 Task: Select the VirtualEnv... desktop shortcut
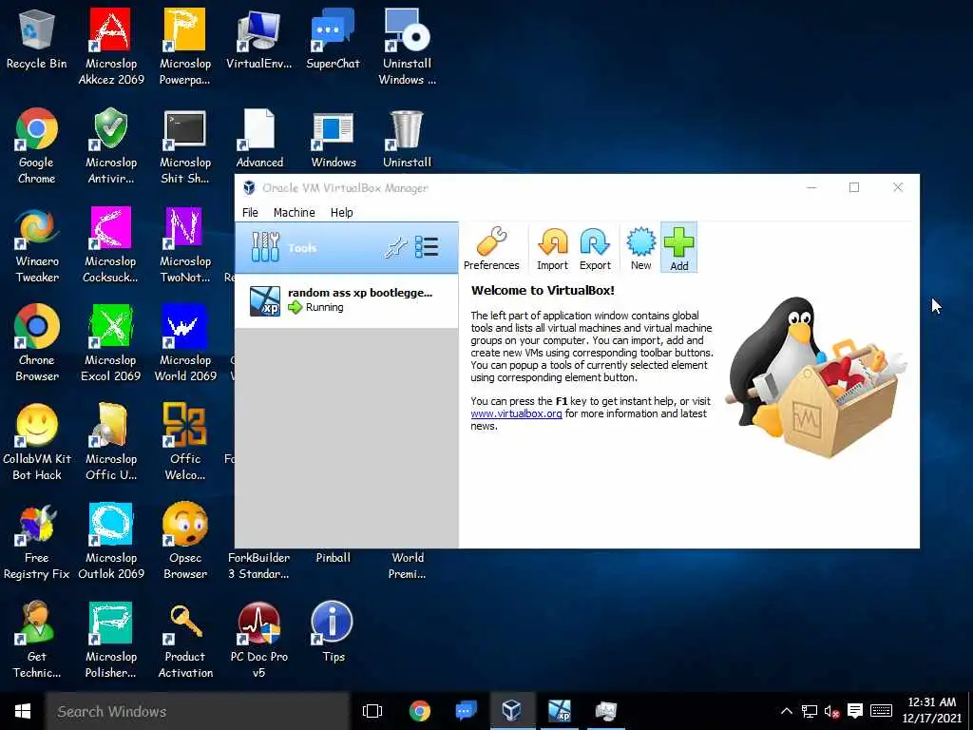[x=258, y=40]
